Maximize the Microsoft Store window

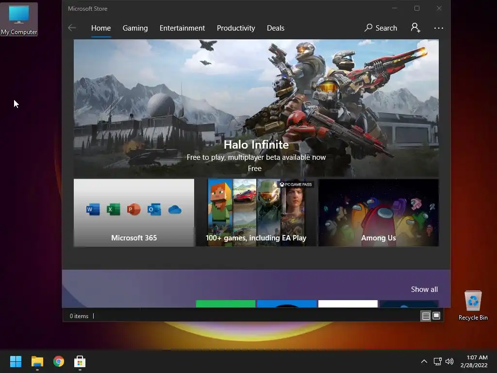[x=417, y=8]
